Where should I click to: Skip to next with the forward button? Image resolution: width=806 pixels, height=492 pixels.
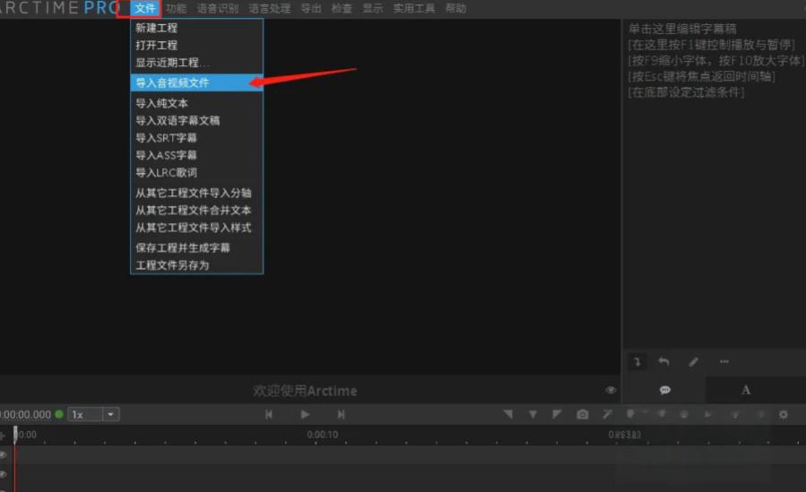tap(341, 414)
